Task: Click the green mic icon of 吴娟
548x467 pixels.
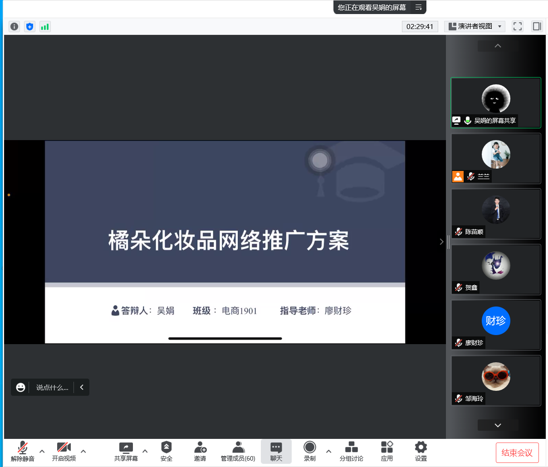Action: 468,121
